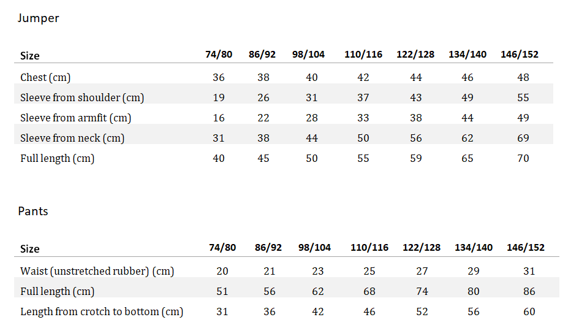This screenshot has width=579, height=336.
Task: Click the Length from crotch to bottom label
Action: [102, 311]
